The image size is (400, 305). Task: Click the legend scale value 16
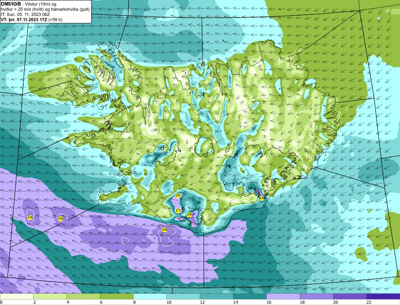(269, 303)
